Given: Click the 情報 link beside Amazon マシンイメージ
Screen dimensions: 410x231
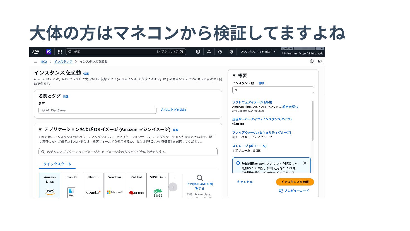Looking at the screenshot, I should coord(175,130).
